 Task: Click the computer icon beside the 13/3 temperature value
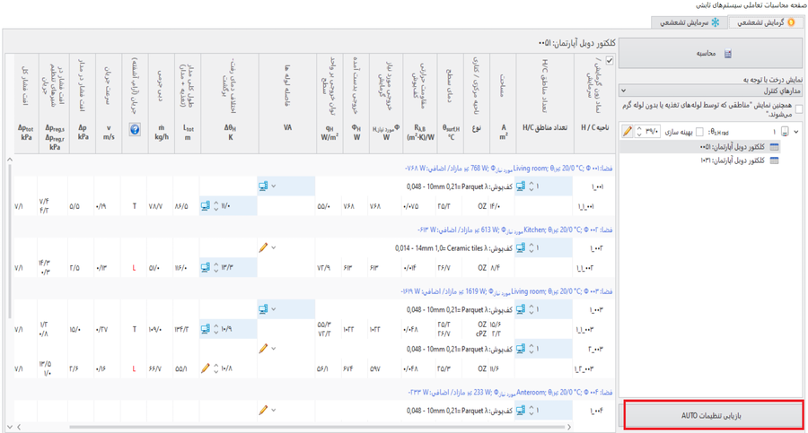206,267
